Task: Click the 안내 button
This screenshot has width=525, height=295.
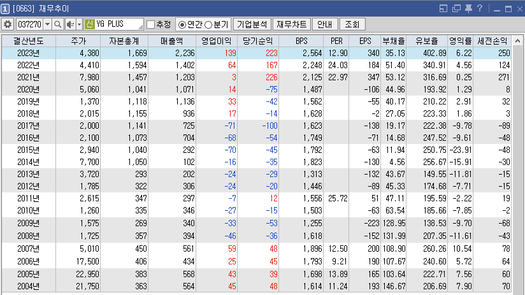Action: pyautogui.click(x=325, y=24)
